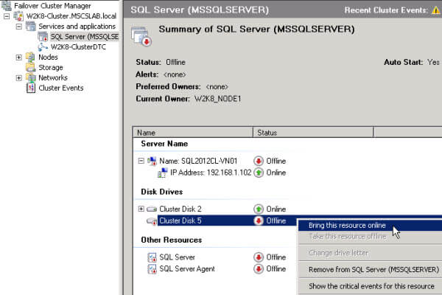Click the Status value Offline in the summary
The width and height of the screenshot is (442, 295).
[175, 62]
